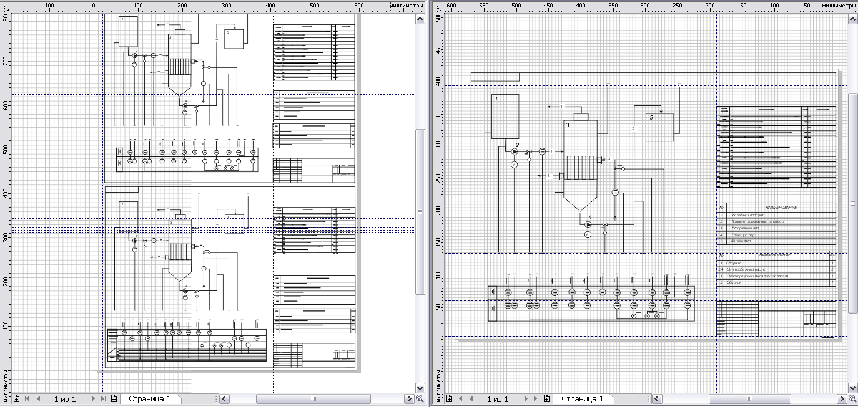The height and width of the screenshot is (407, 858).
Task: Click left window vertical scroll up arrow
Action: tap(420, 19)
